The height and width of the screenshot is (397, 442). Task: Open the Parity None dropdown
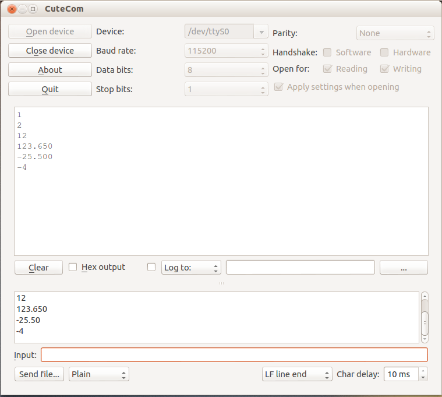tap(395, 33)
